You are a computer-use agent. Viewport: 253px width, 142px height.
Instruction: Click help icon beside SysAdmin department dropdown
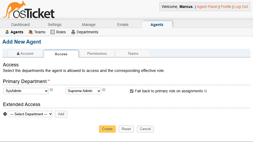coord(51,90)
